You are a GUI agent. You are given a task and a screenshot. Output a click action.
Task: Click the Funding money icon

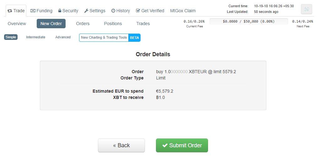click(x=33, y=11)
